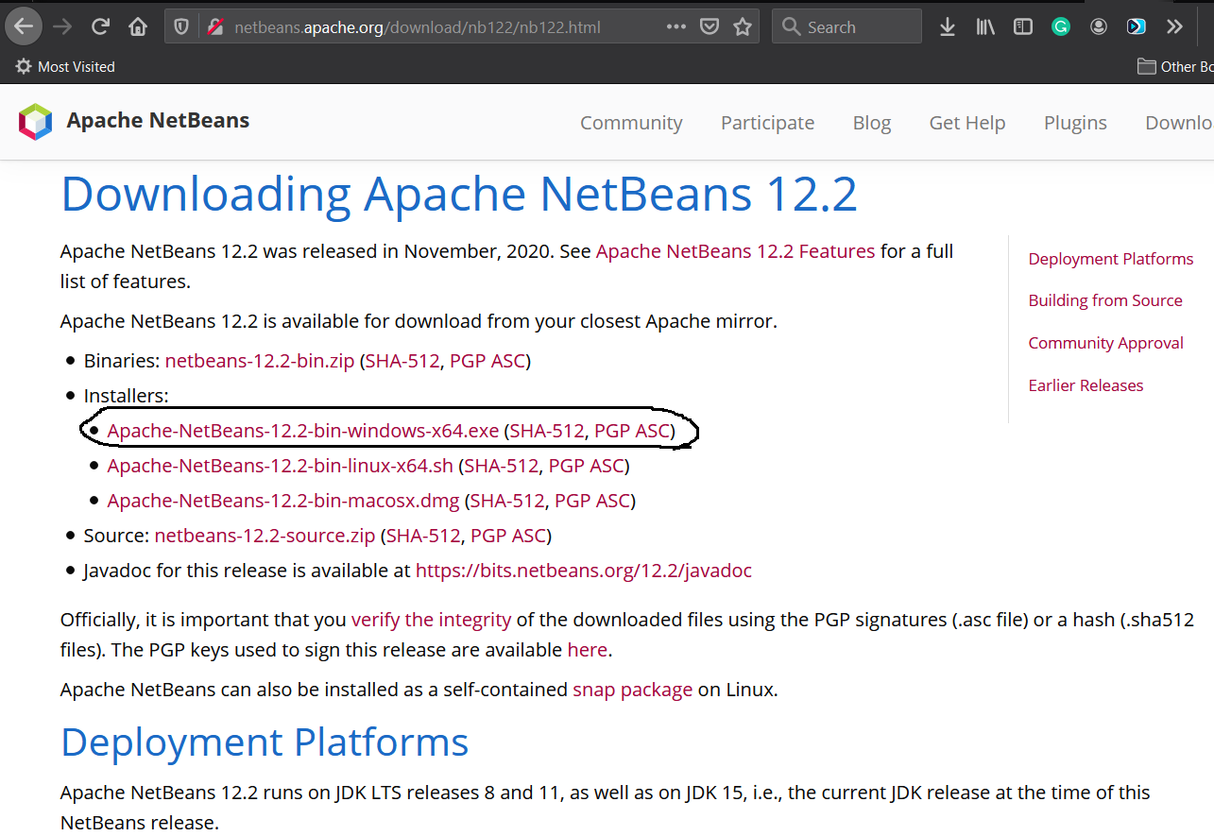Image resolution: width=1214 pixels, height=836 pixels.
Task: Download netbeans-12.2-bin.zip binaries
Action: (x=260, y=361)
